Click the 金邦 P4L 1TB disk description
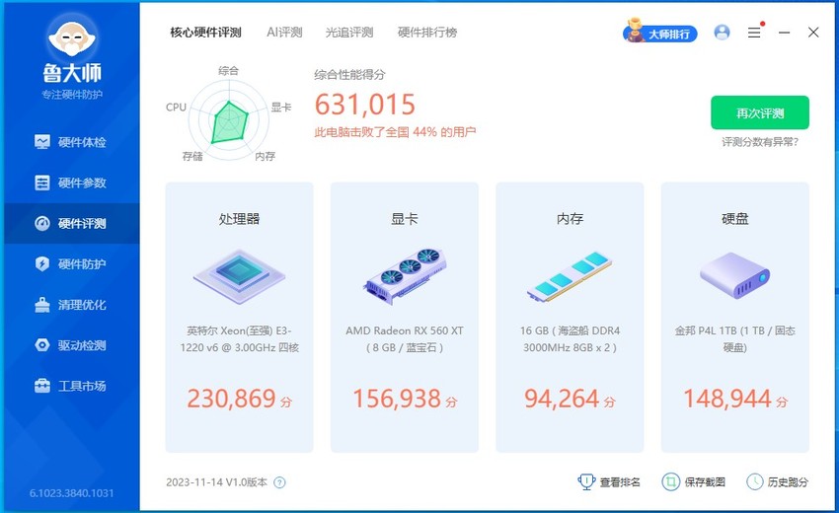 pyautogui.click(x=734, y=339)
